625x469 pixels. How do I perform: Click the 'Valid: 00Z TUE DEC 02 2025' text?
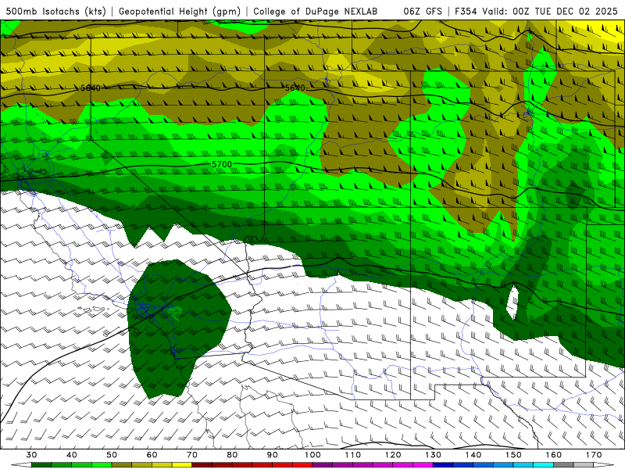[550, 11]
